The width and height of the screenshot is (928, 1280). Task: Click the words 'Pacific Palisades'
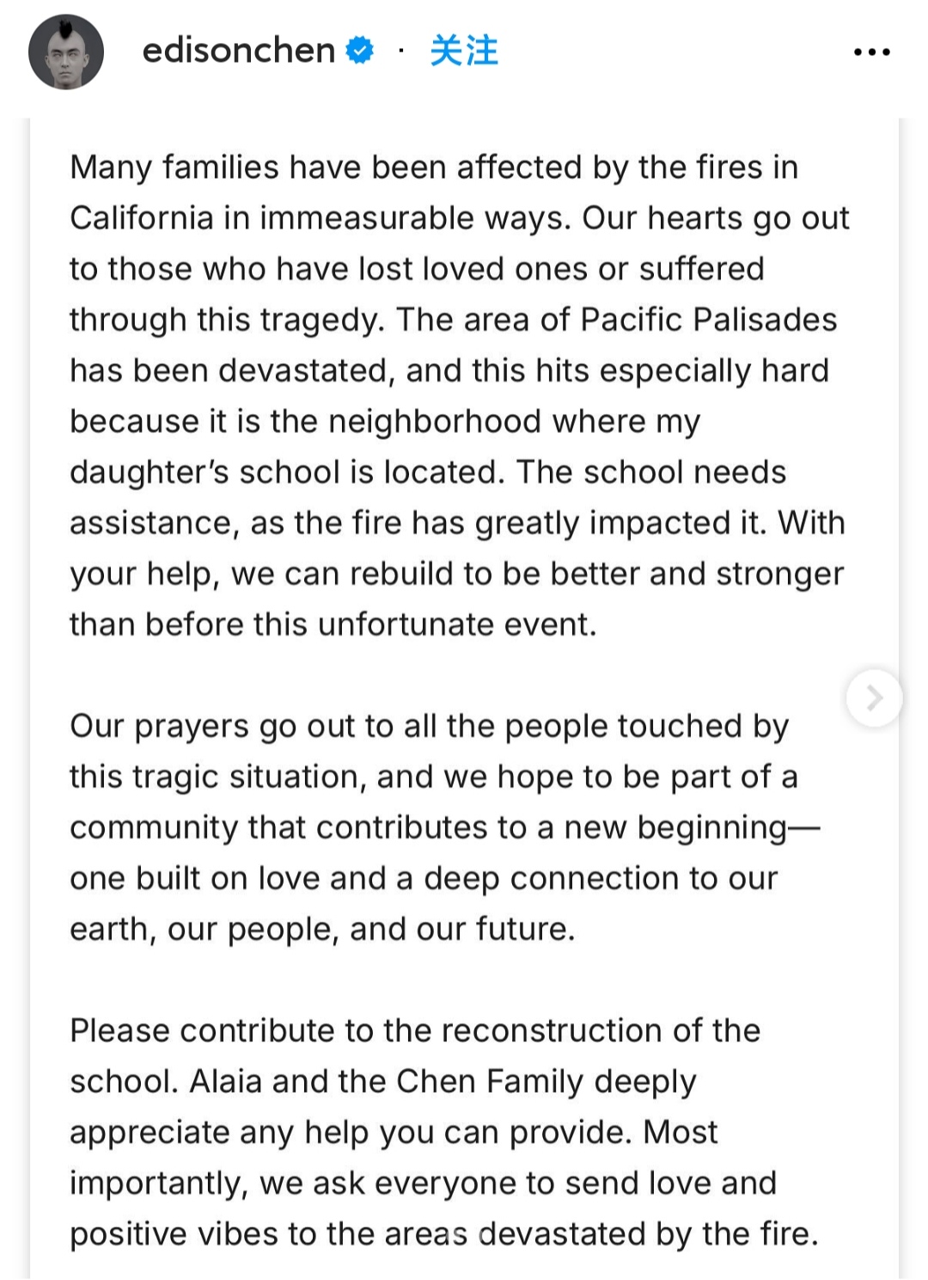click(708, 320)
